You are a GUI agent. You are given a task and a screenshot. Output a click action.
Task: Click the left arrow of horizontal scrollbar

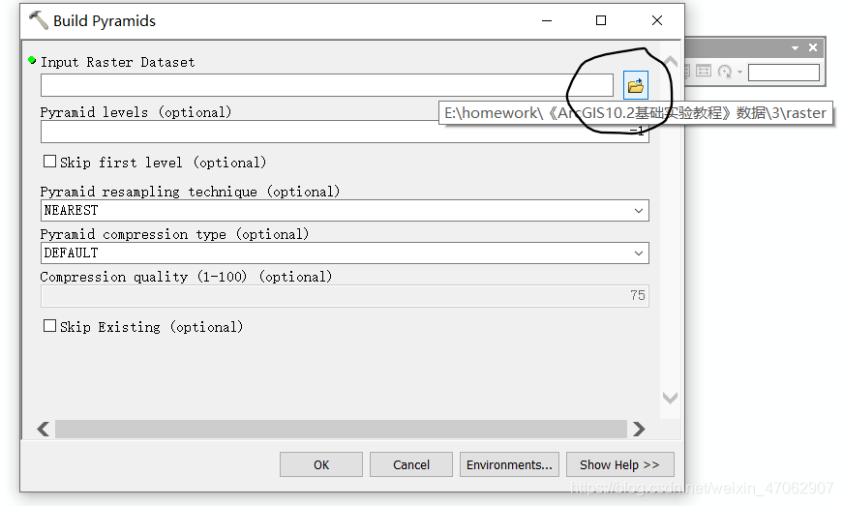[x=44, y=429]
